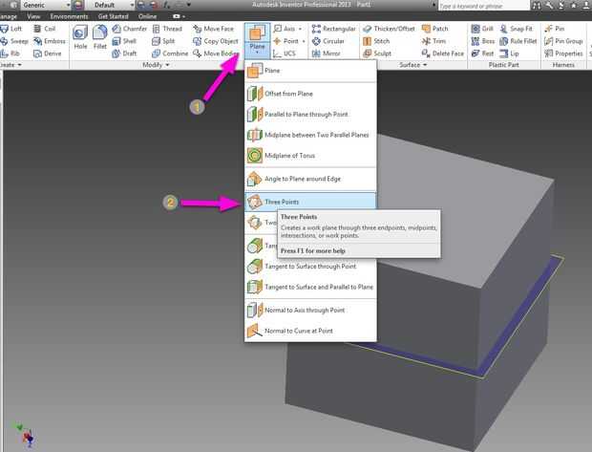Image resolution: width=592 pixels, height=452 pixels.
Task: Select the Shell tool
Action: point(124,41)
